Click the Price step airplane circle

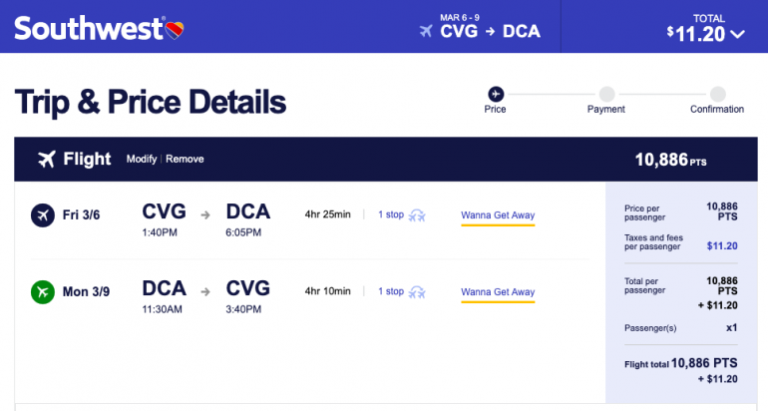495,93
